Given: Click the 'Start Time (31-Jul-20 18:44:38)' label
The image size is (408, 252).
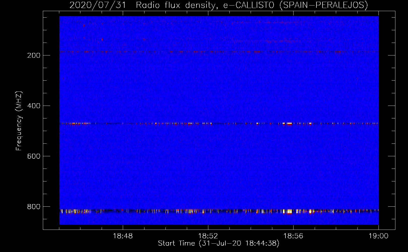Looking at the screenshot, I should 219,243.
